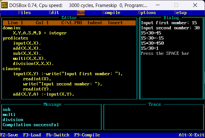Screen dimensions: 205x138
Task: Minimize the DOSBox window
Action: (x=158, y=5)
